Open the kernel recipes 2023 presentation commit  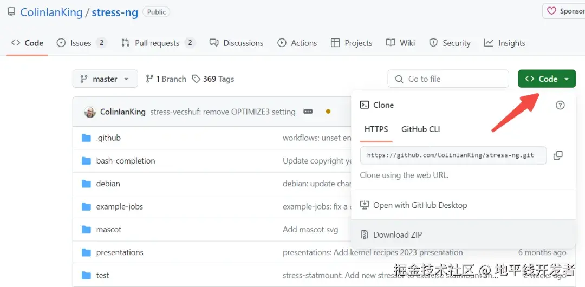[373, 252]
